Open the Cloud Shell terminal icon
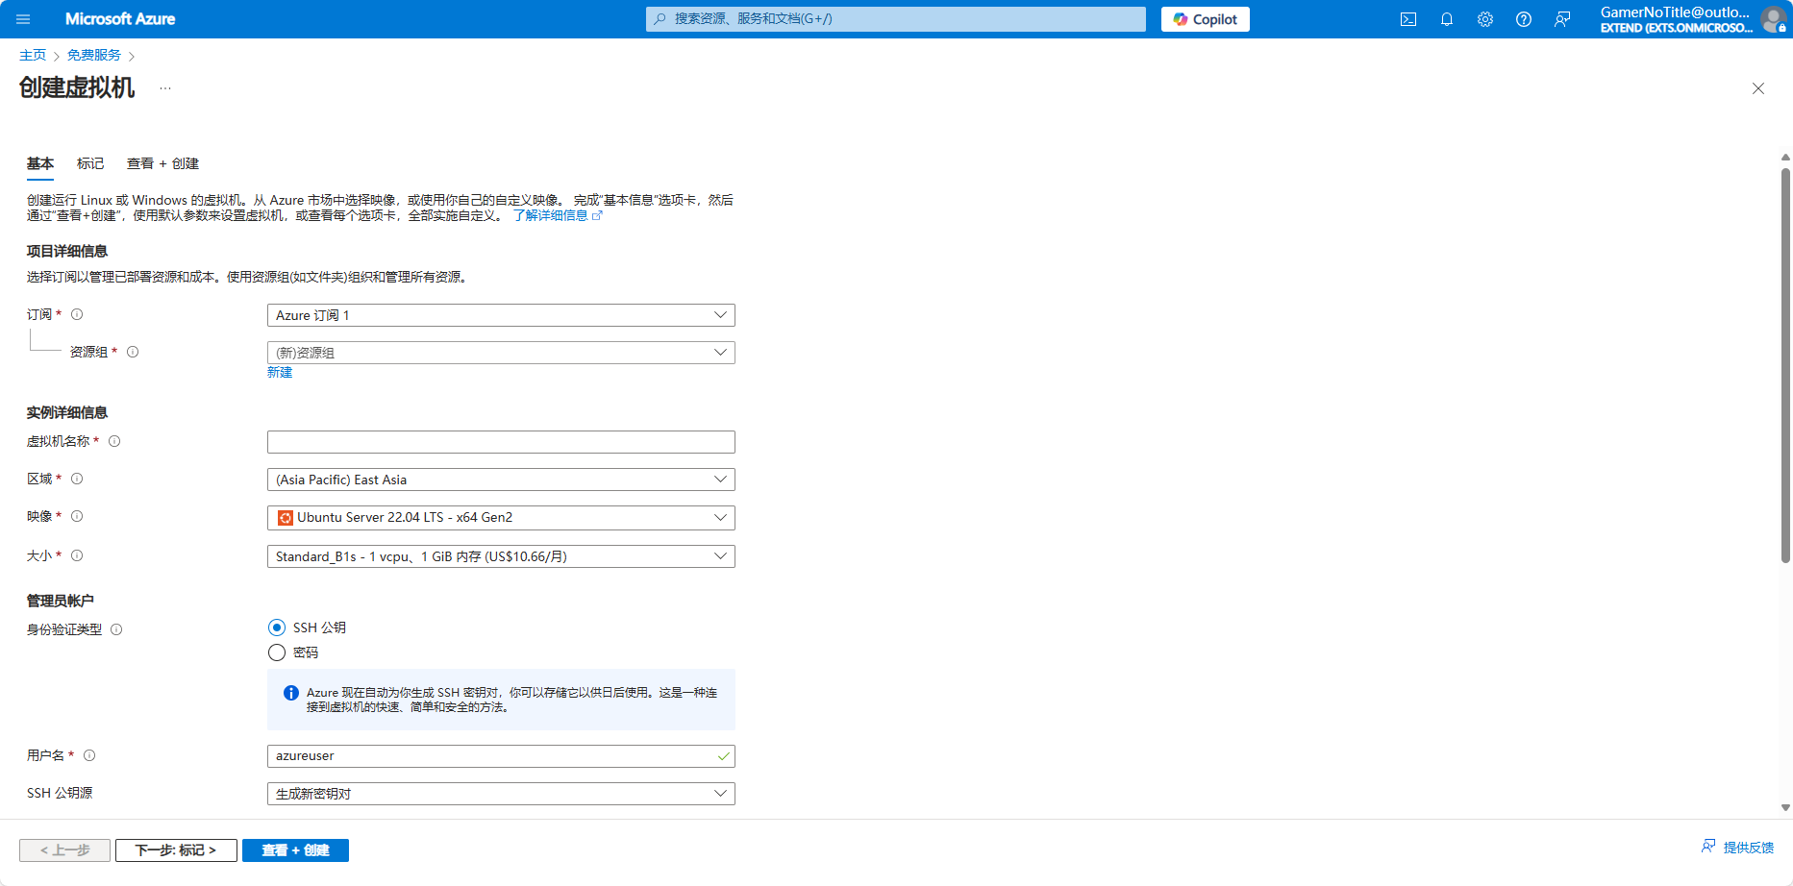Image resolution: width=1793 pixels, height=886 pixels. point(1408,19)
